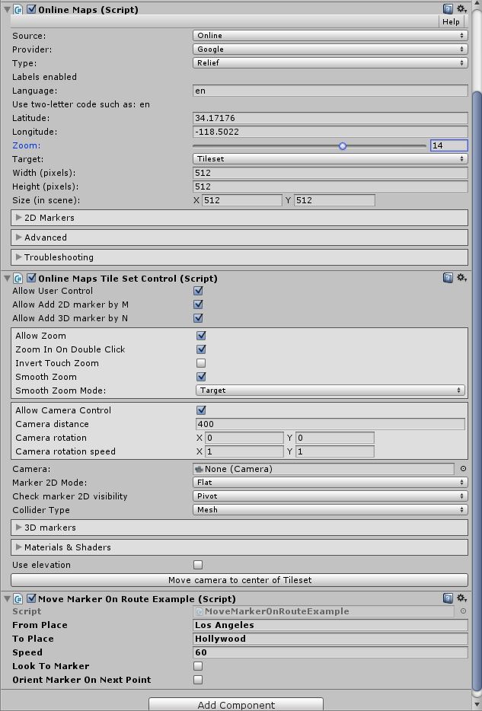This screenshot has height=711, width=482.
Task: Open object picker for Camera field
Action: point(463,469)
